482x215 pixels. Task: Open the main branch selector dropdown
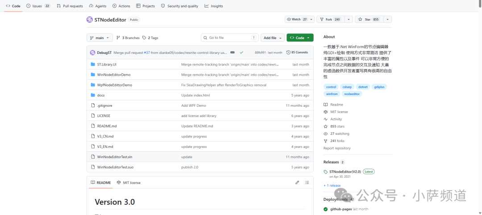pos(100,38)
